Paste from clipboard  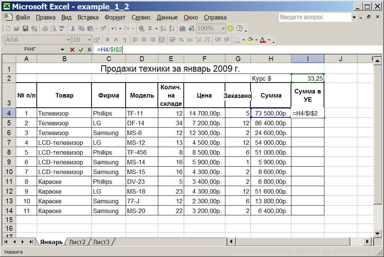pyautogui.click(x=90, y=29)
